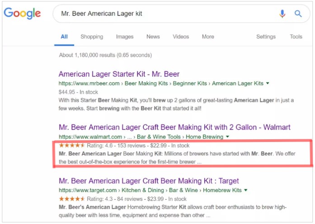Screen dimensions: 315x224
Task: Click the walmart.com breadcrumb URL
Action: [x=141, y=137]
